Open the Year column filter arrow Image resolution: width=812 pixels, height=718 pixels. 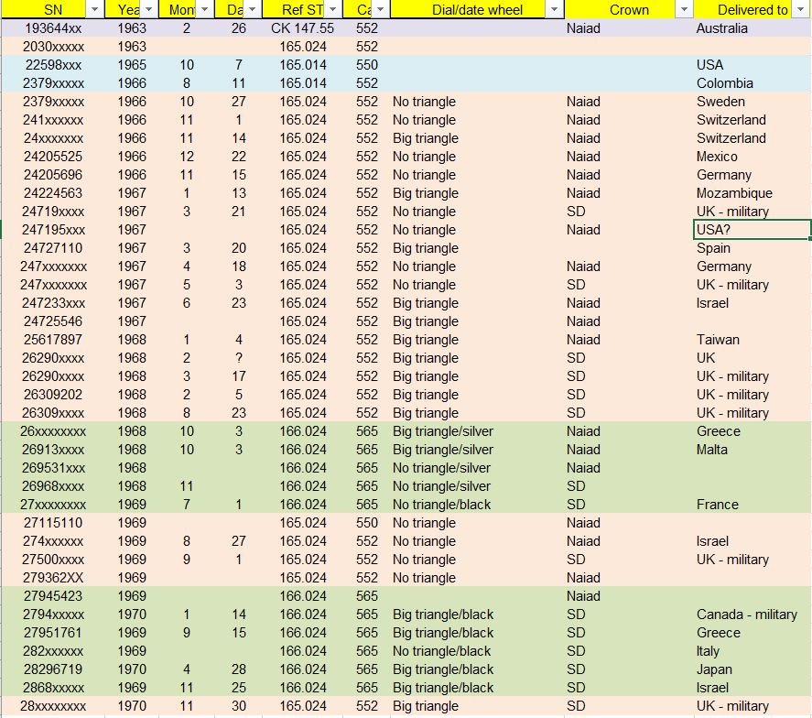click(148, 10)
